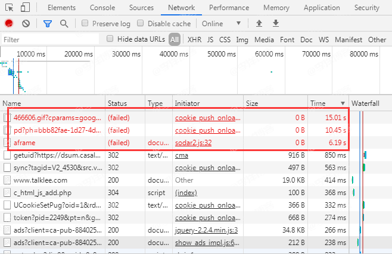This screenshot has height=254, width=392.
Task: Switch to the Console tab
Action: click(102, 8)
